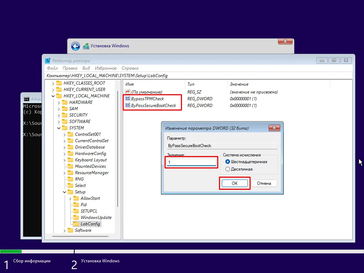
Task: Click the DriverDatabase folder icon
Action: [70, 147]
